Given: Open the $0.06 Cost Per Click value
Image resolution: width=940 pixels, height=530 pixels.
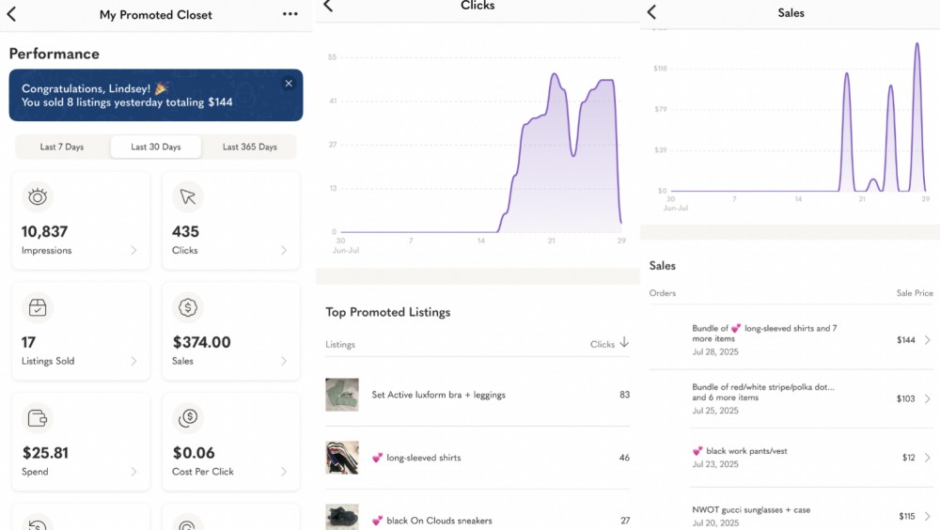Looking at the screenshot, I should click(x=194, y=453).
